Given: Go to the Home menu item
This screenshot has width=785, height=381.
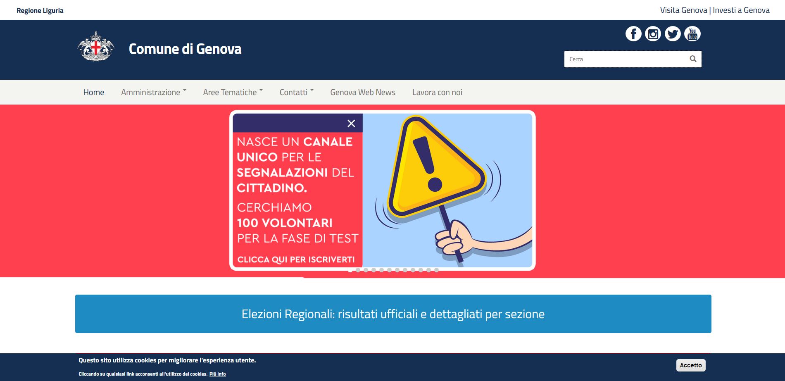Looking at the screenshot, I should pos(94,92).
